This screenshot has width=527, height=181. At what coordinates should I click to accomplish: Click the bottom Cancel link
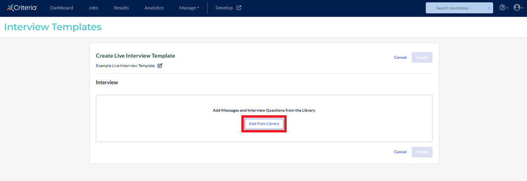pos(400,152)
